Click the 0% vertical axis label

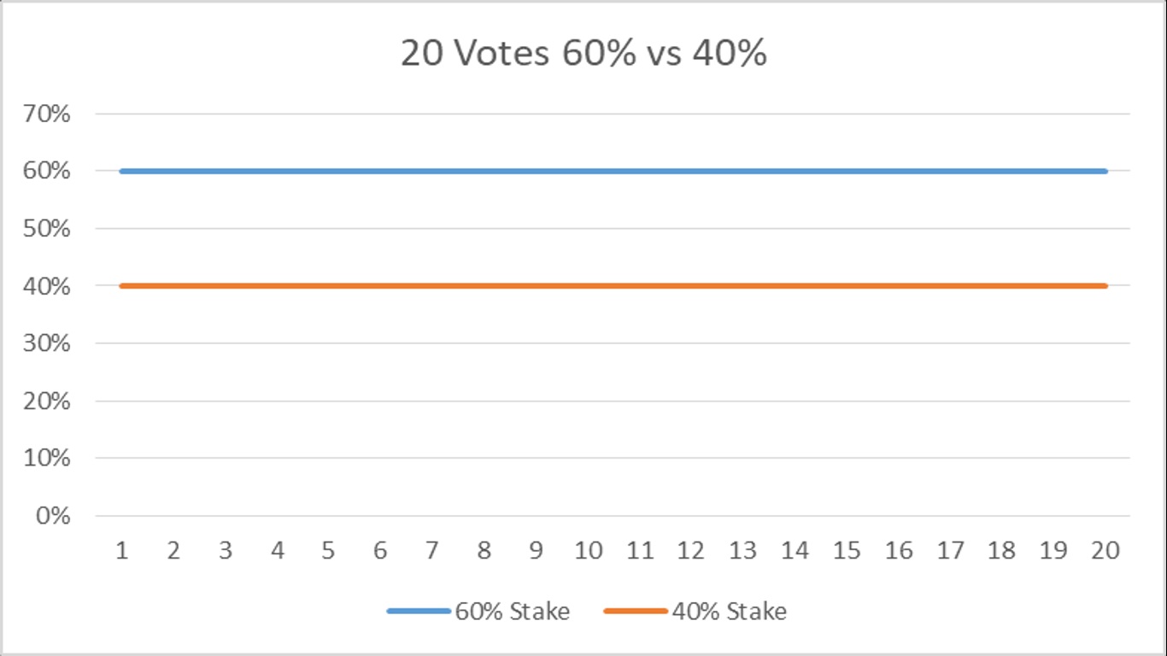pos(52,516)
